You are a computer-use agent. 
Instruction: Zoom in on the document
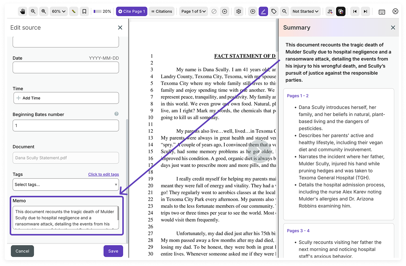pyautogui.click(x=44, y=11)
